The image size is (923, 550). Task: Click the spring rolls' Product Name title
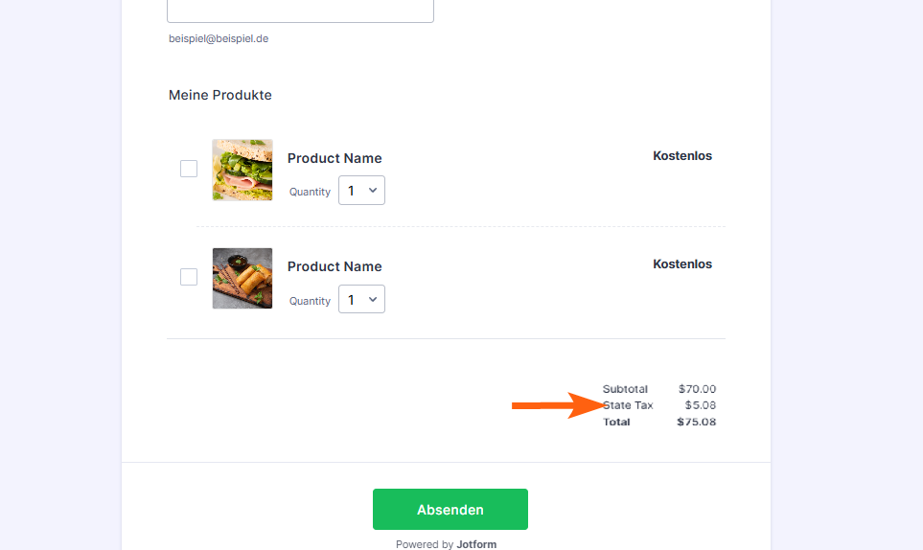[x=335, y=266]
